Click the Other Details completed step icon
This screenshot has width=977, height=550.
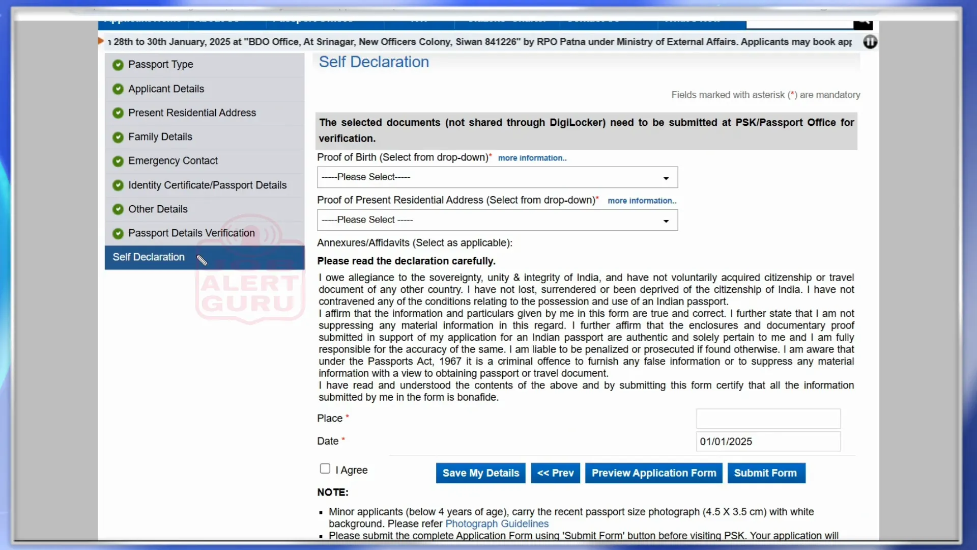[118, 209]
